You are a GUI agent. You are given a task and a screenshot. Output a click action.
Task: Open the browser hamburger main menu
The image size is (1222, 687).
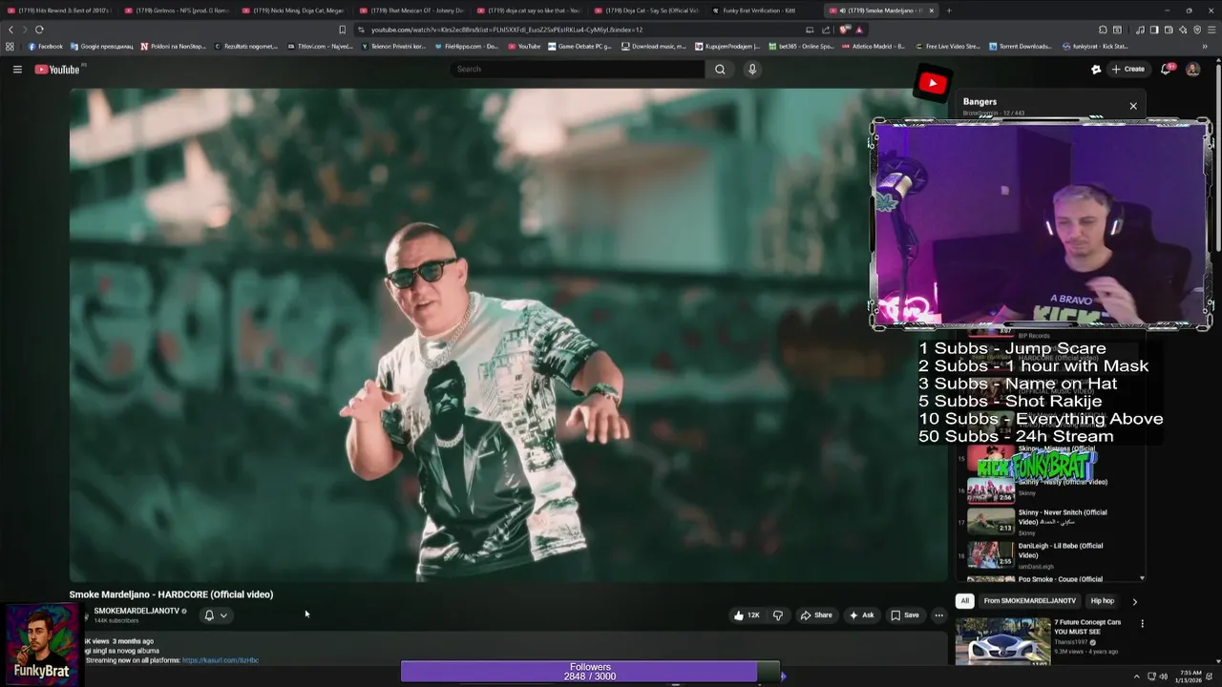[1211, 30]
